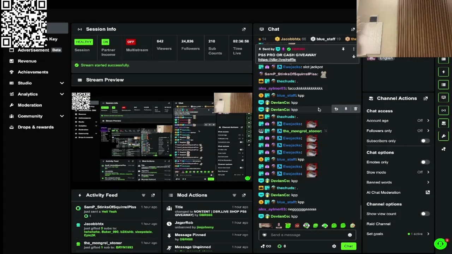The height and width of the screenshot is (254, 452).
Task: Click Jacobbhtx in the top gifters bar
Action: click(291, 39)
